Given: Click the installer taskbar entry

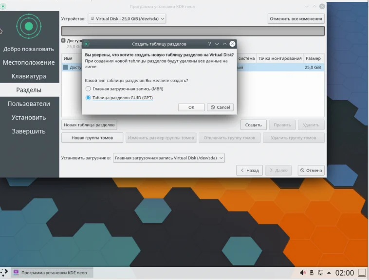Looking at the screenshot, I should (x=52, y=273).
